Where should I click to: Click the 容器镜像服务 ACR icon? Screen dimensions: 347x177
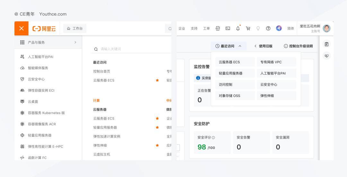(x=22, y=124)
